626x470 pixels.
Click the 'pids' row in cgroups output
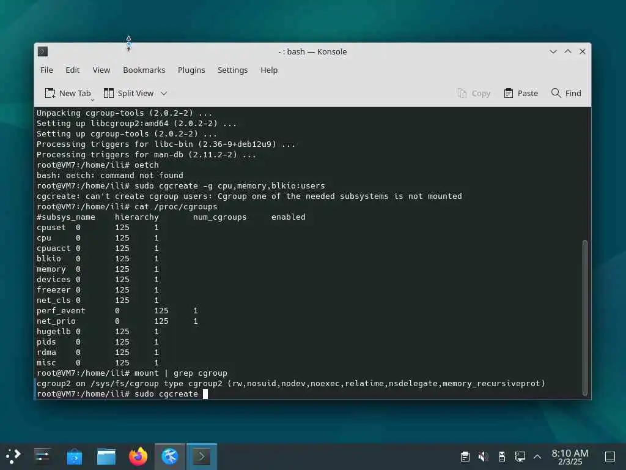click(98, 341)
